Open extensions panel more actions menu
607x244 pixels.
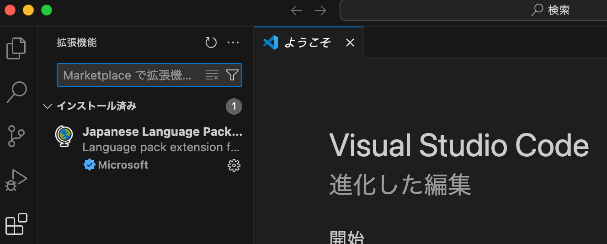[x=233, y=43]
